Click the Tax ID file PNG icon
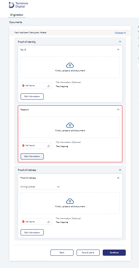139x268 pixels. (23, 86)
